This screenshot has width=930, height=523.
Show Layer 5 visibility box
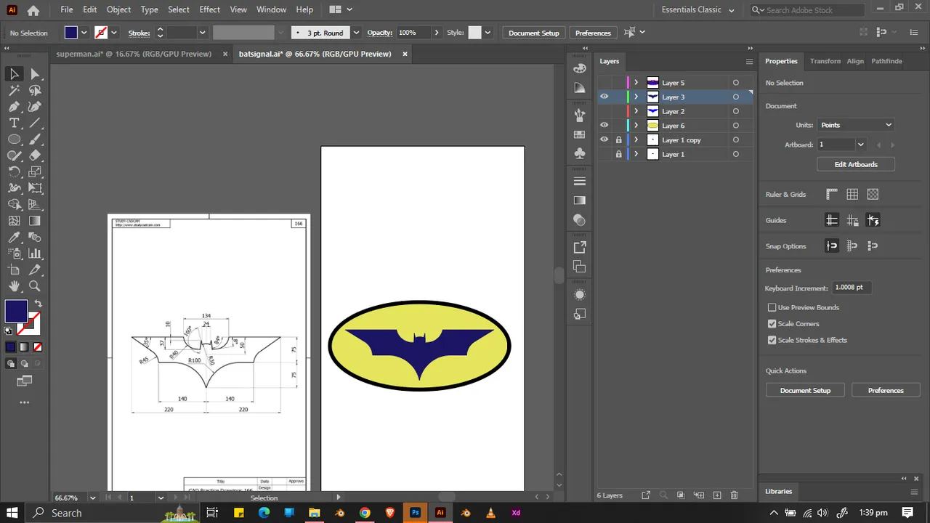point(604,83)
